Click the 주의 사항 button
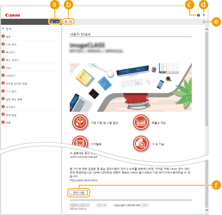This screenshot has height=215, width=222. click(79, 193)
